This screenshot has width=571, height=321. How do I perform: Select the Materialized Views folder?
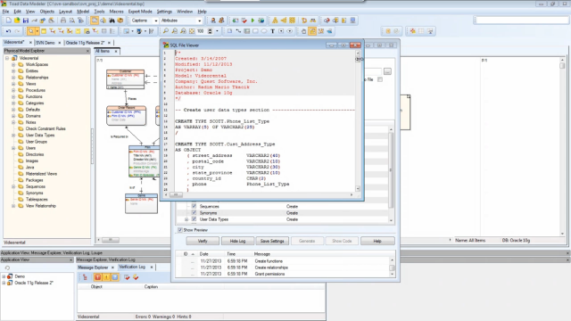(41, 174)
